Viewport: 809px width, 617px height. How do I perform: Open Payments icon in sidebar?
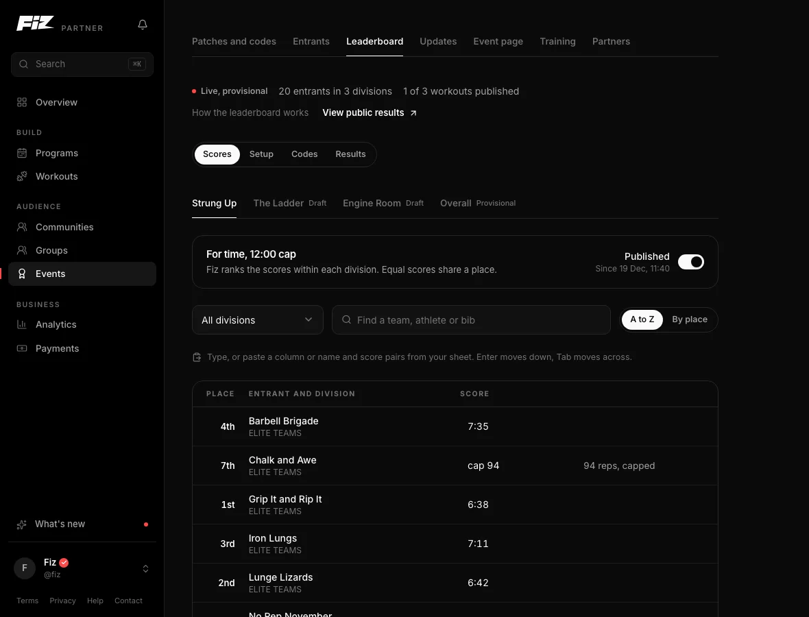pyautogui.click(x=22, y=348)
